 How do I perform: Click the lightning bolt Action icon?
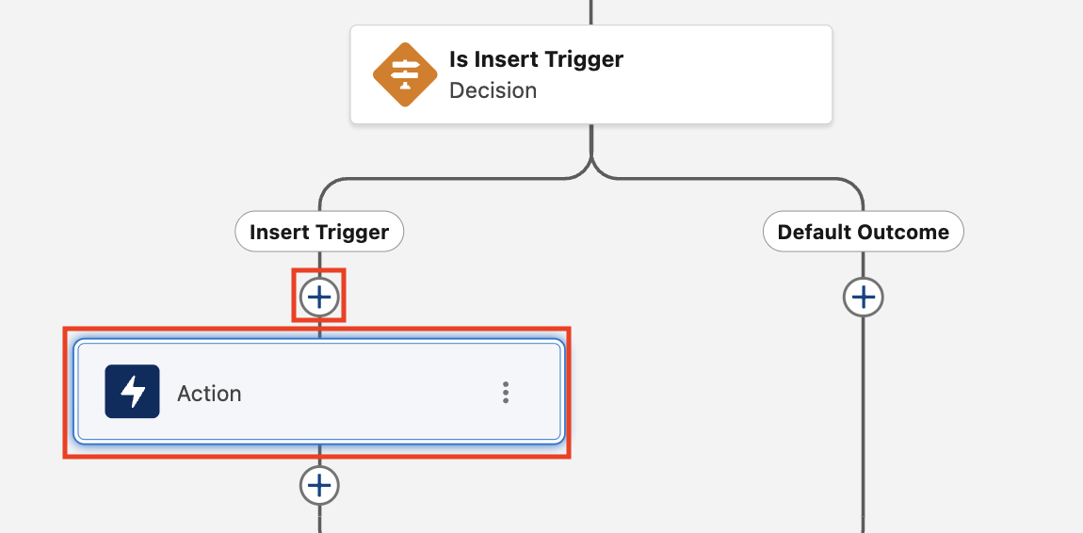point(132,392)
